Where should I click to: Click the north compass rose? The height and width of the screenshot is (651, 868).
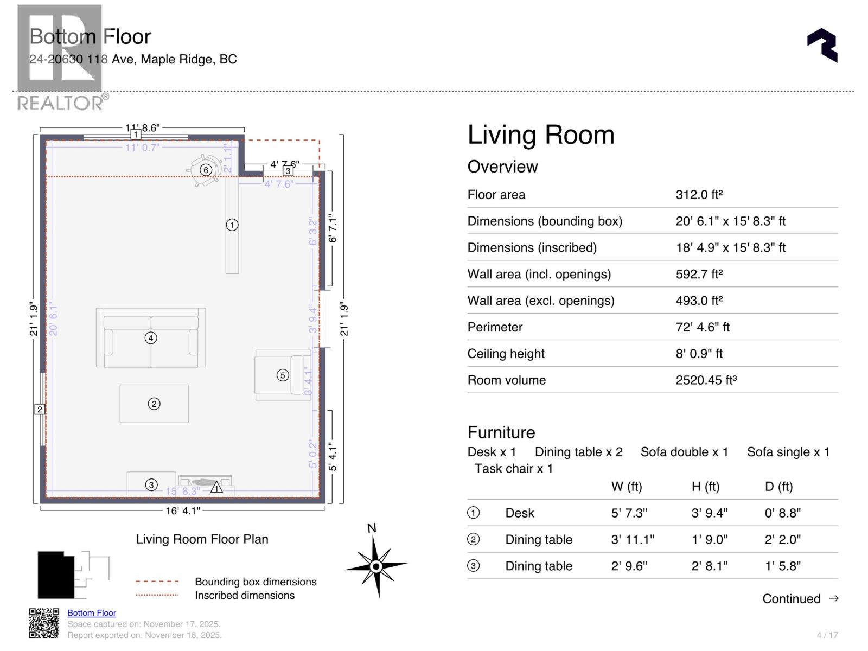[x=376, y=566]
